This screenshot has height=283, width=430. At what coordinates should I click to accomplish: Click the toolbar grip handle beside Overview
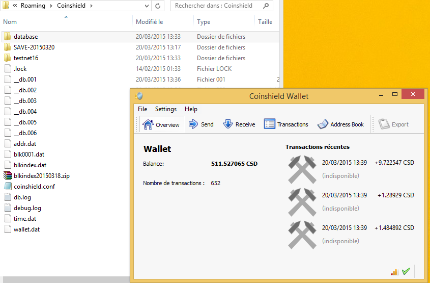[x=137, y=124]
